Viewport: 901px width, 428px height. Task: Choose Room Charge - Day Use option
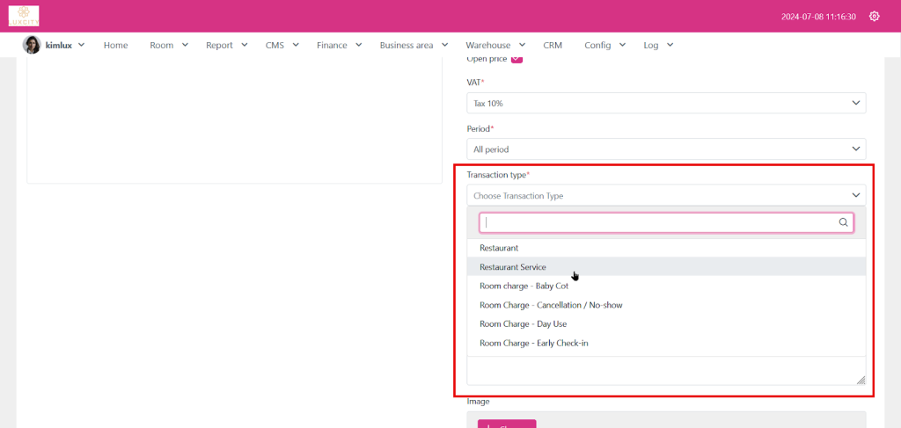pos(523,324)
